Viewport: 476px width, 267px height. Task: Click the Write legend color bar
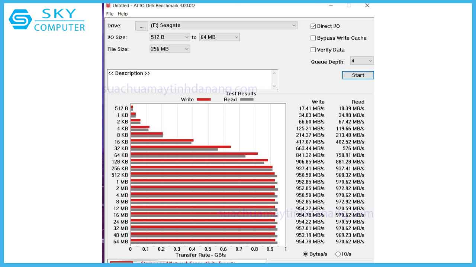[205, 99]
